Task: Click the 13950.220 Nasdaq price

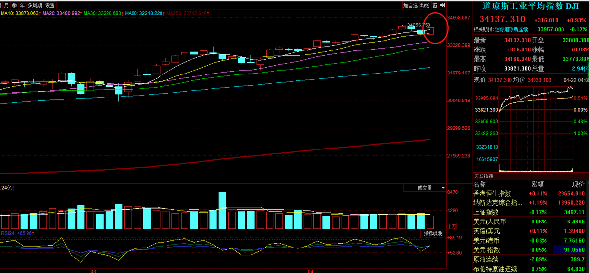Action: (x=571, y=203)
